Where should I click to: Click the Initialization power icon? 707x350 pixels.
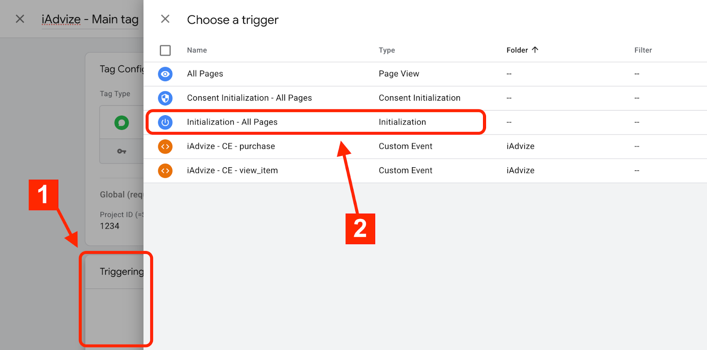tap(165, 122)
